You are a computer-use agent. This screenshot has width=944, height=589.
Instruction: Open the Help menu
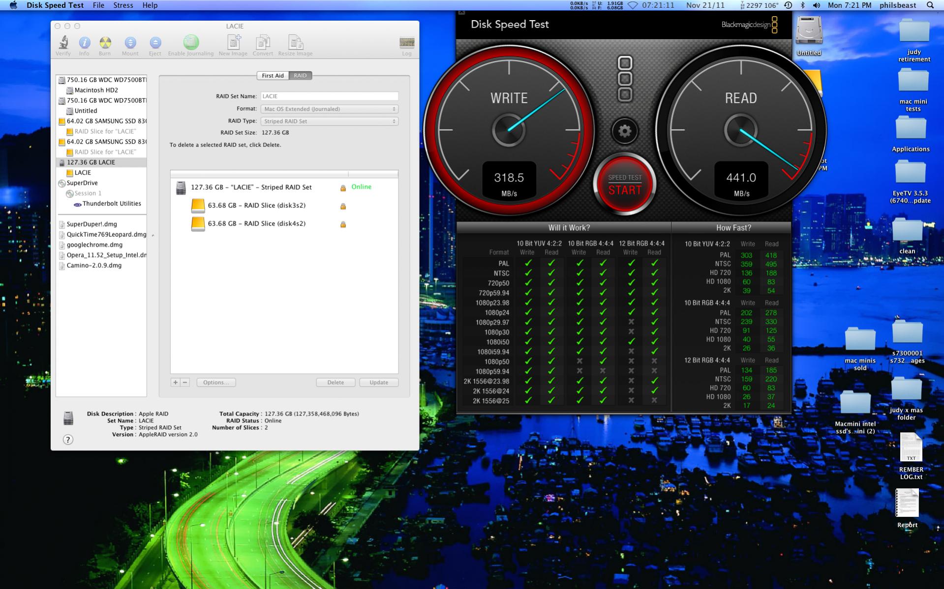[x=150, y=5]
